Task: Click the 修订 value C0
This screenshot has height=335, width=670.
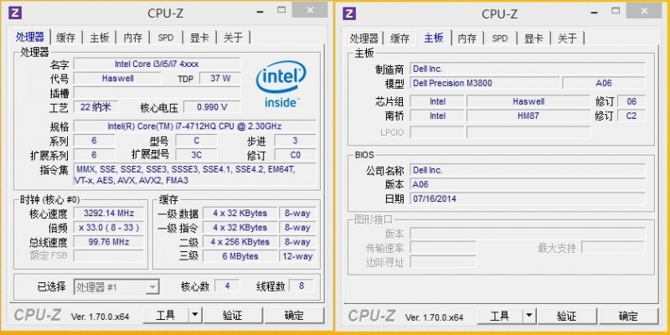Action: pyautogui.click(x=295, y=155)
